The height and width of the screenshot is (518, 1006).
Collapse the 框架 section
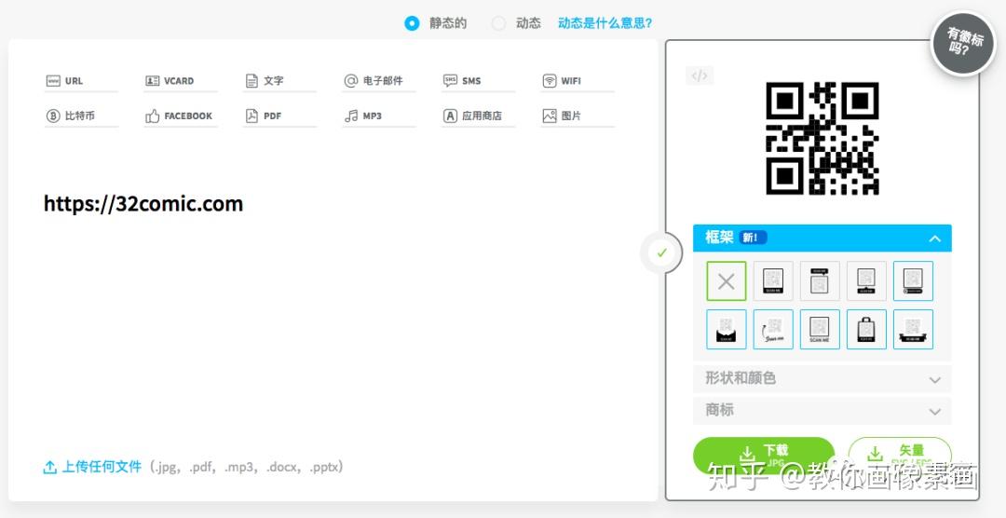[x=822, y=239]
